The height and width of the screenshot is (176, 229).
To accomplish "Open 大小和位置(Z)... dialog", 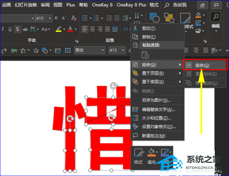I will click(157, 118).
